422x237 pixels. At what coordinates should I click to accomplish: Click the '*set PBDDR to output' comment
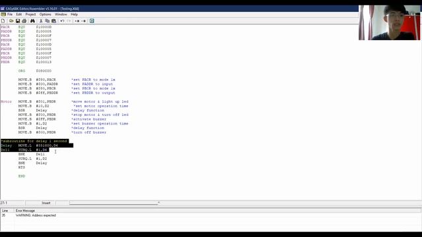[x=93, y=93]
